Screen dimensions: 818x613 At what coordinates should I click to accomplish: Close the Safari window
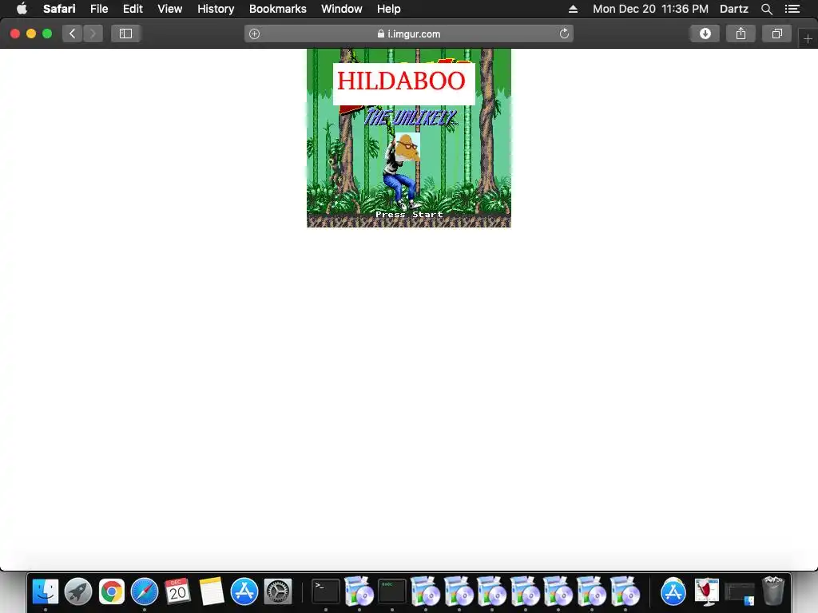[15, 34]
